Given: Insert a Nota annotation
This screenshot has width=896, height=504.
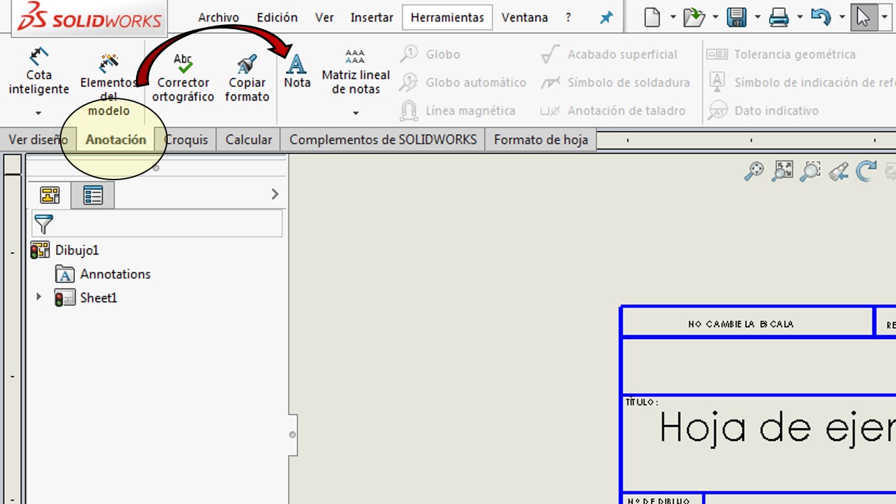Looking at the screenshot, I should pyautogui.click(x=297, y=71).
